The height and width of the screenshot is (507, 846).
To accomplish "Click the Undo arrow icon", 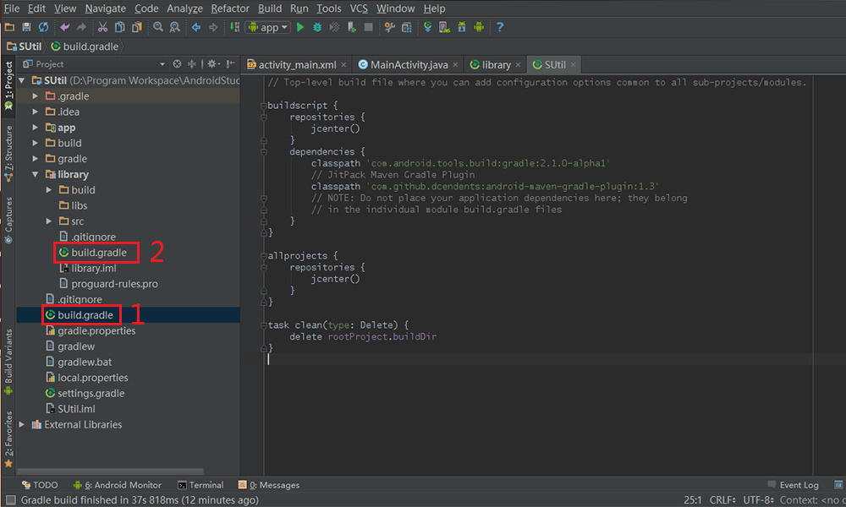I will (65, 27).
